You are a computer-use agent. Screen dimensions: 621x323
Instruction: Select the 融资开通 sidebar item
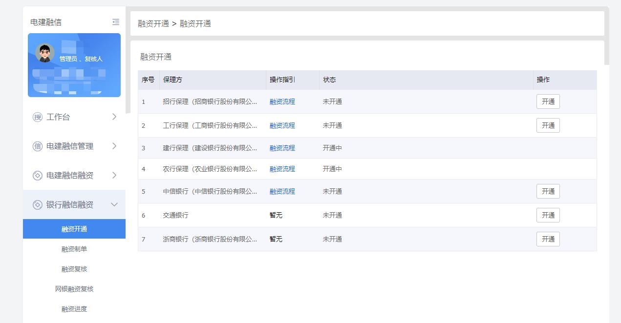click(x=74, y=229)
